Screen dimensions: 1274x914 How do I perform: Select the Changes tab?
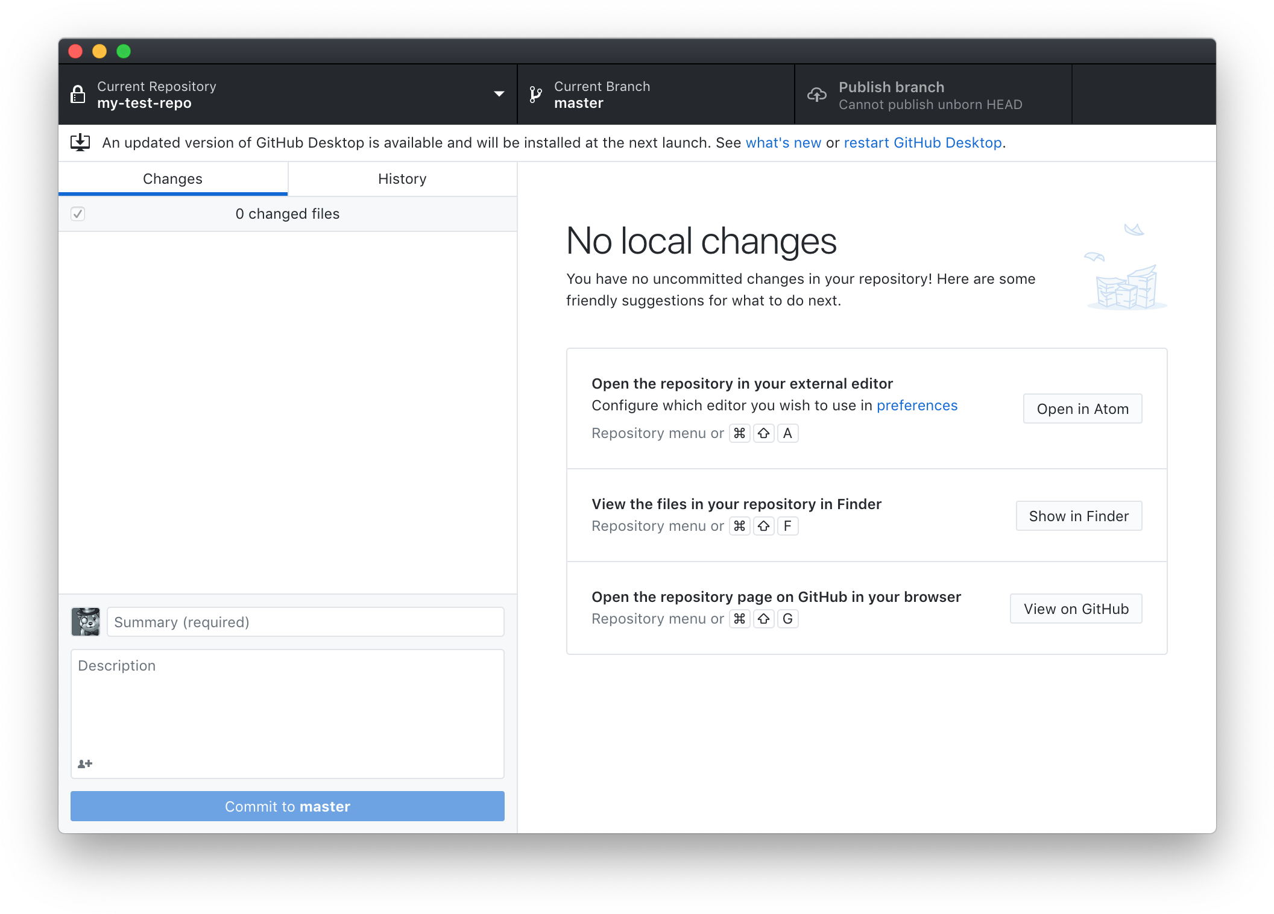click(x=172, y=179)
